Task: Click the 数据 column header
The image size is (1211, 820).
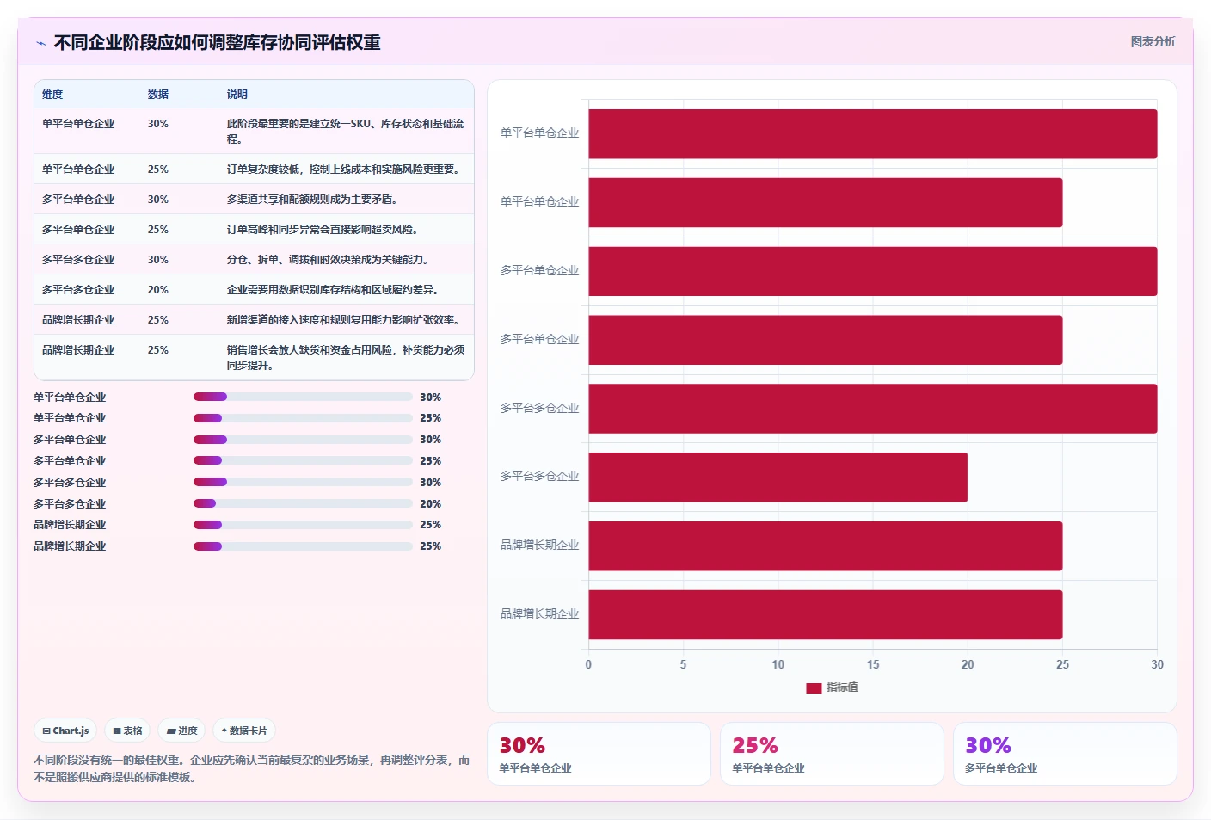Action: tap(158, 95)
